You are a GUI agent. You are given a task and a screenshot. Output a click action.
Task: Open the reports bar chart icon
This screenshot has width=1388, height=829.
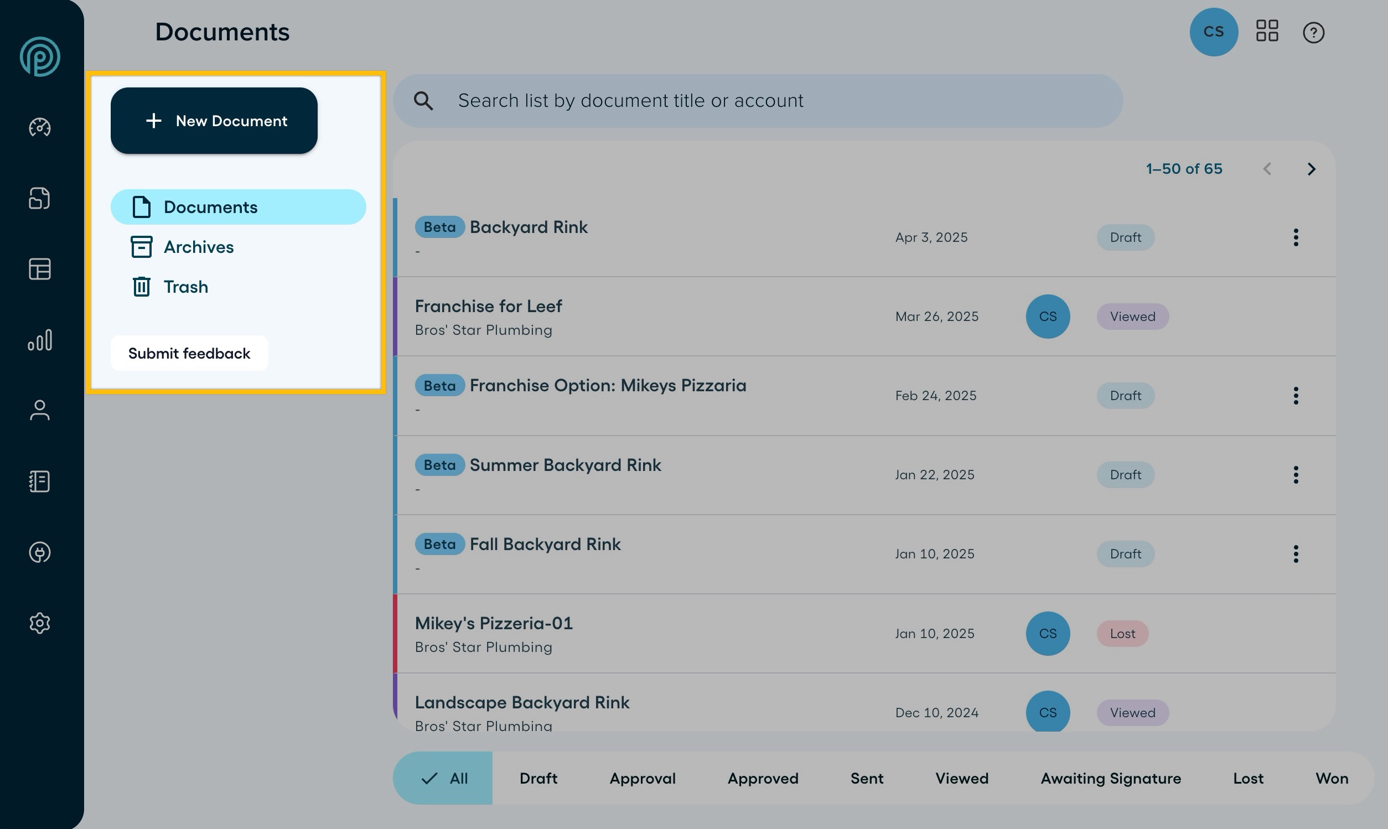pyautogui.click(x=40, y=340)
